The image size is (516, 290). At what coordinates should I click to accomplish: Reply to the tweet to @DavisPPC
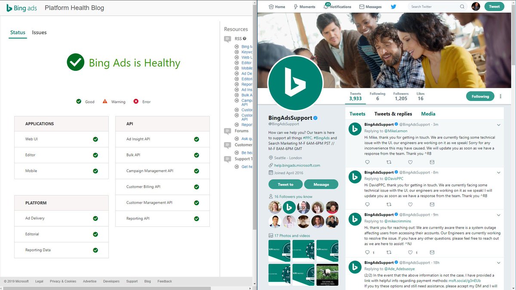[x=367, y=205]
